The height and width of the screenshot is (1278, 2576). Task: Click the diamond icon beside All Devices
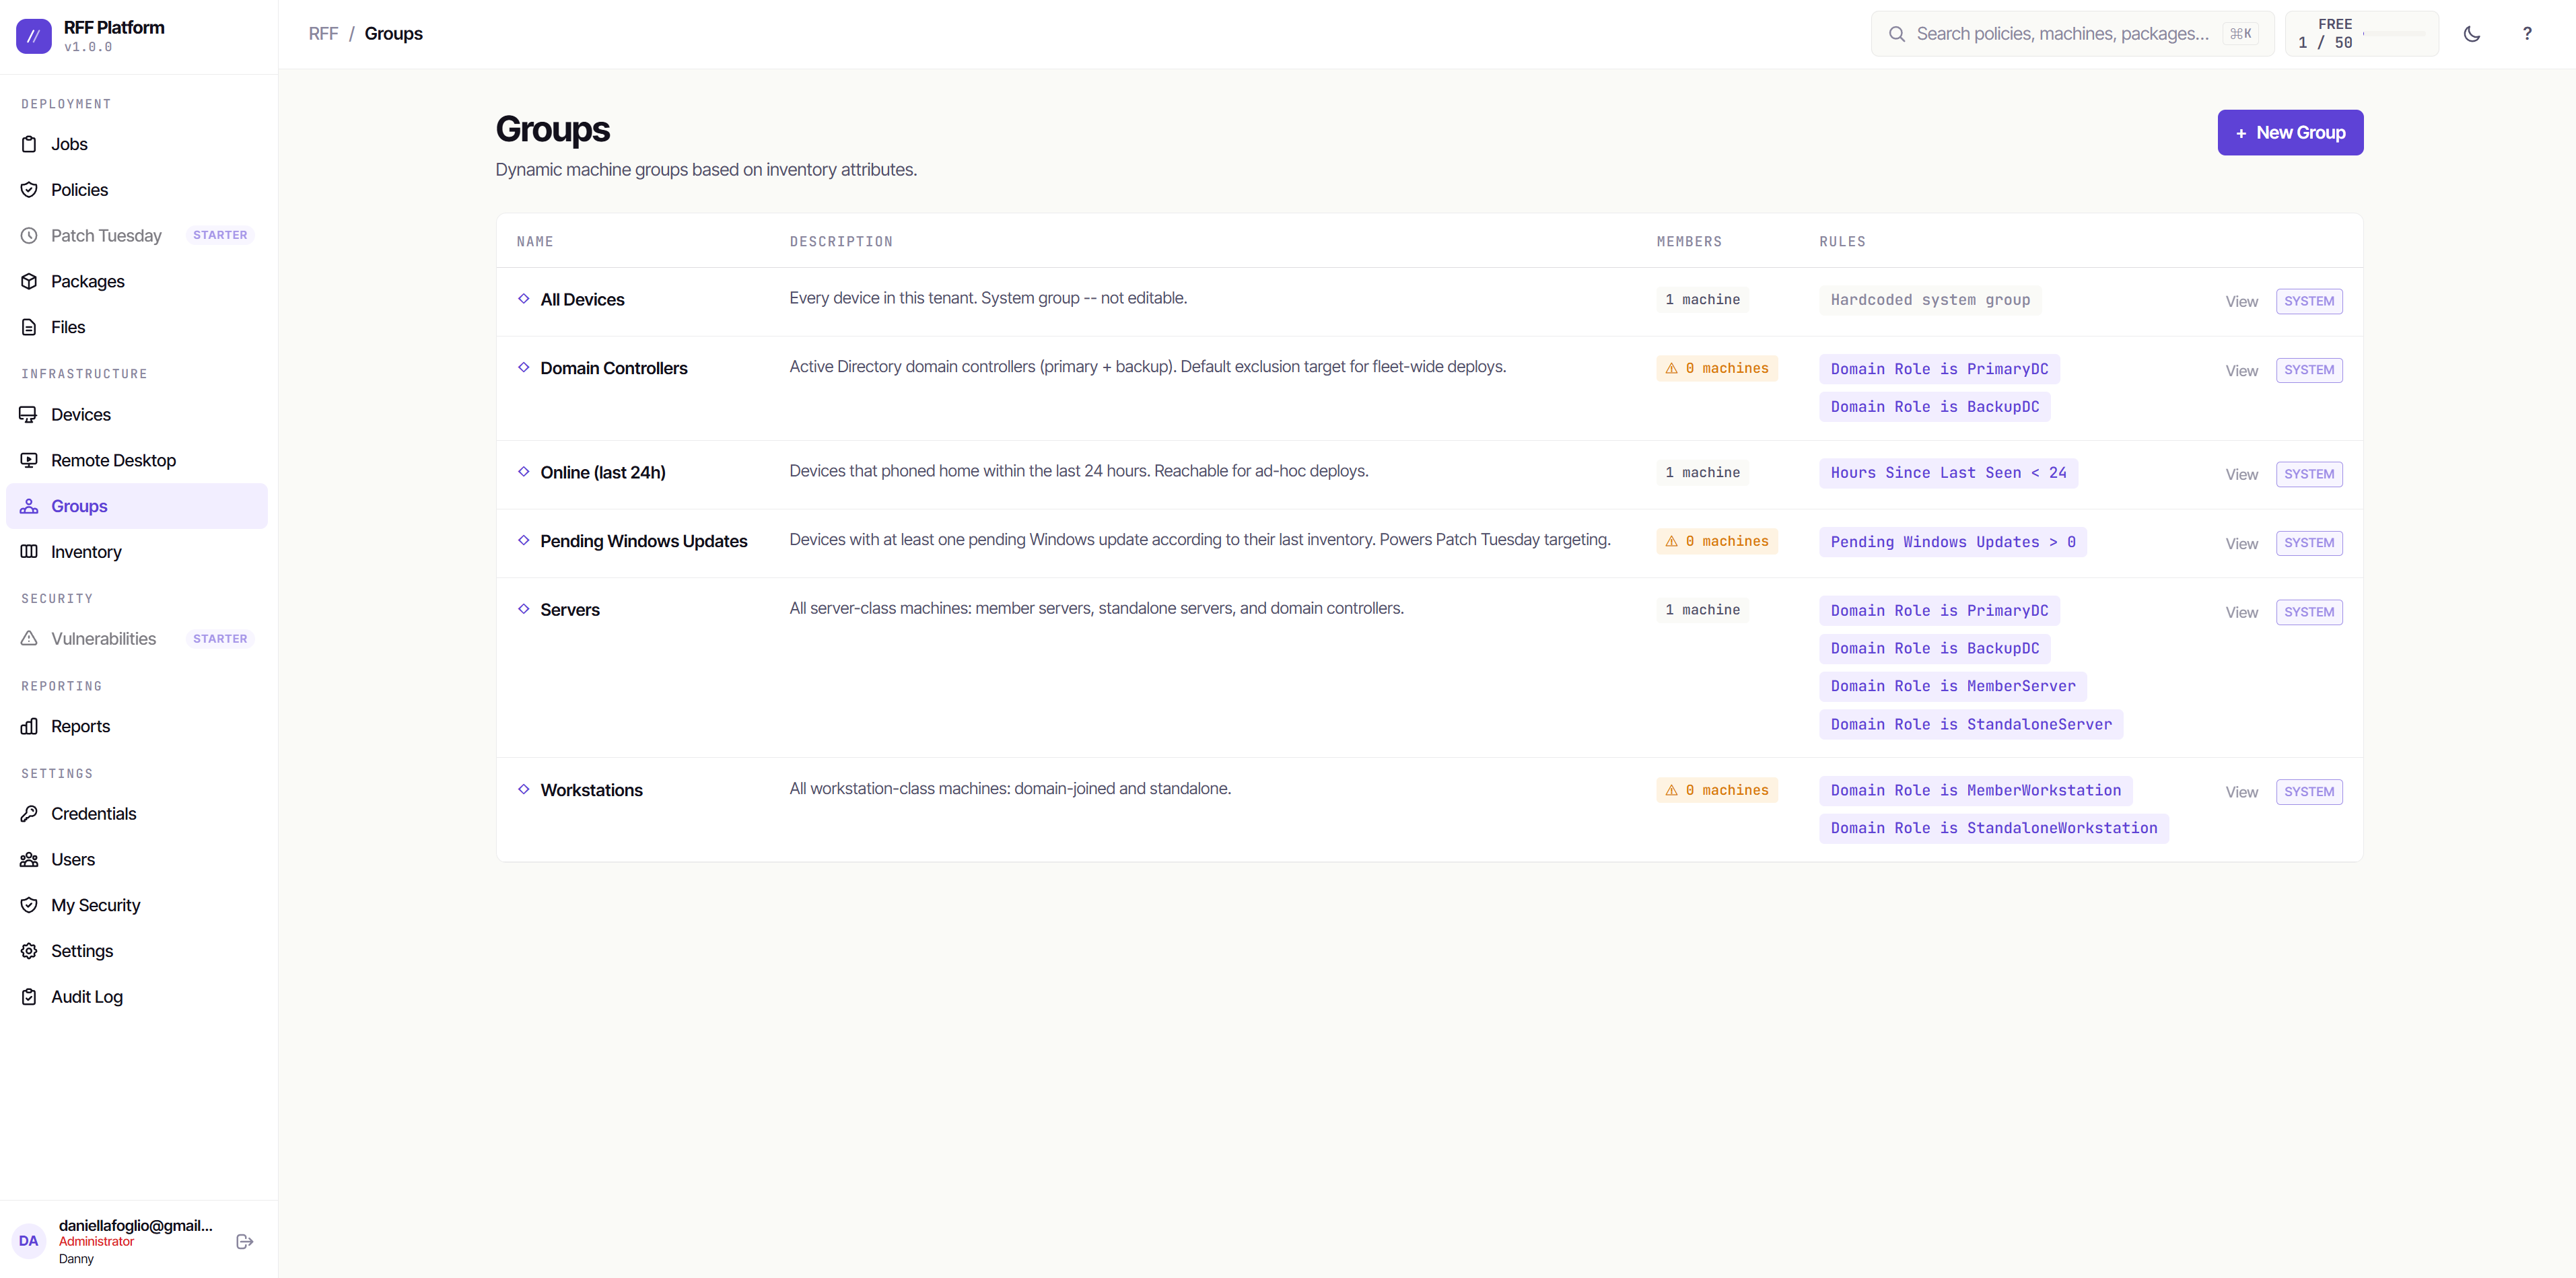tap(523, 299)
